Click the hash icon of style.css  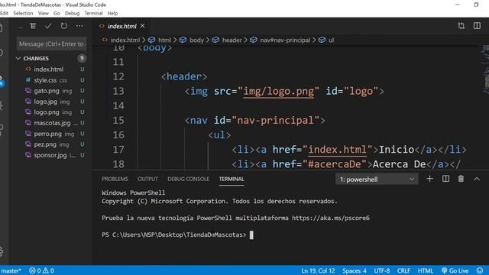point(28,79)
